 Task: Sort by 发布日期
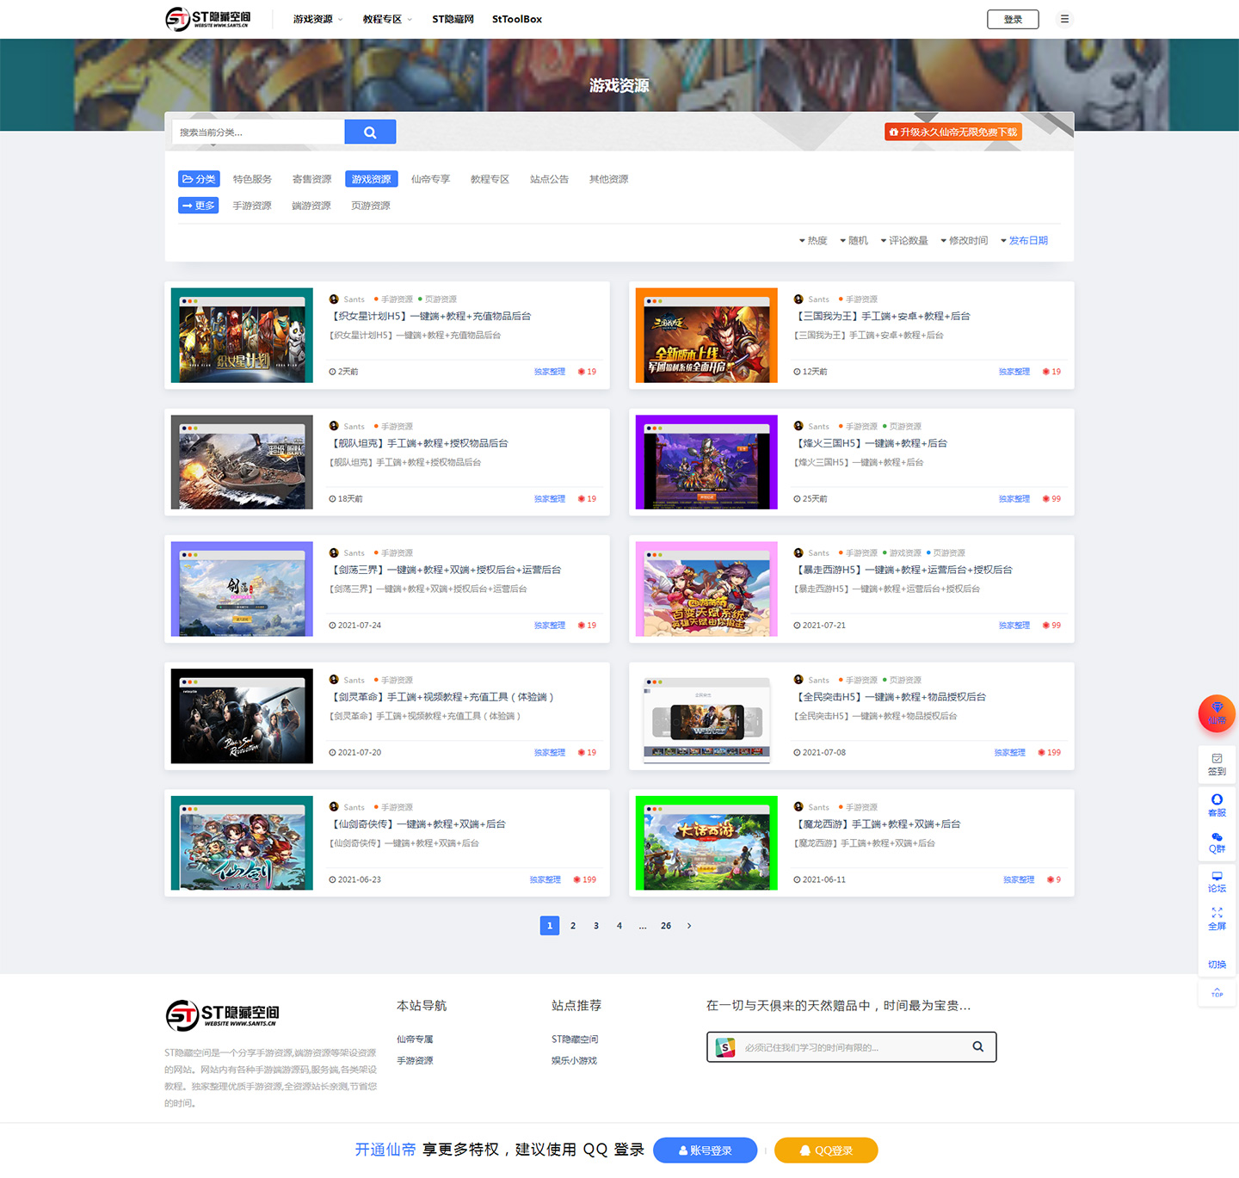tap(1024, 241)
